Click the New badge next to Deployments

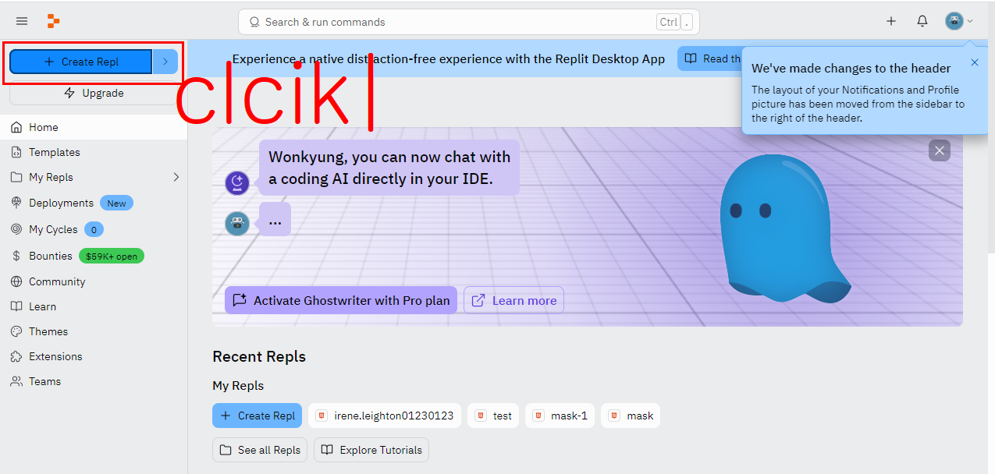tap(116, 203)
